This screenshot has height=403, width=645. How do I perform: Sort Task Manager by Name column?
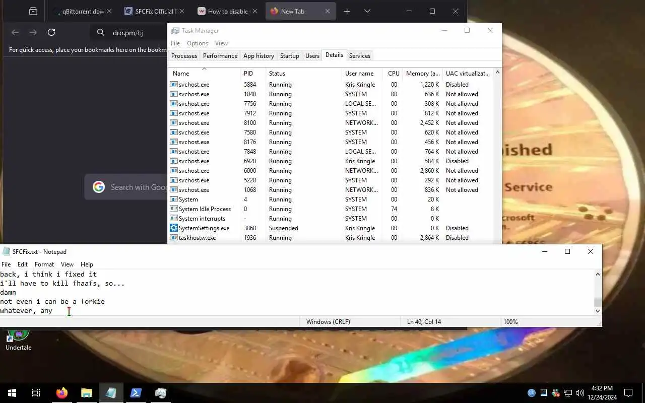click(x=204, y=74)
